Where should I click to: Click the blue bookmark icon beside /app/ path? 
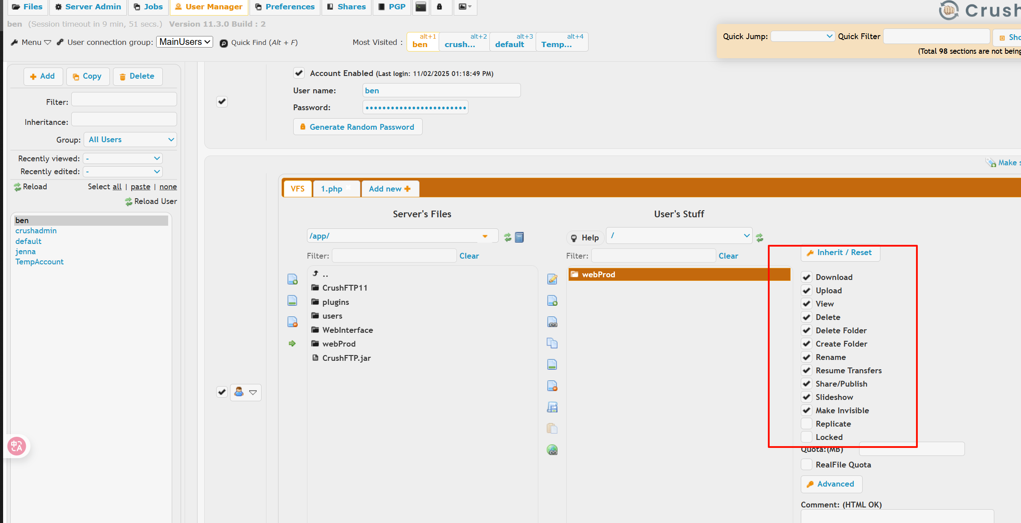click(x=519, y=237)
